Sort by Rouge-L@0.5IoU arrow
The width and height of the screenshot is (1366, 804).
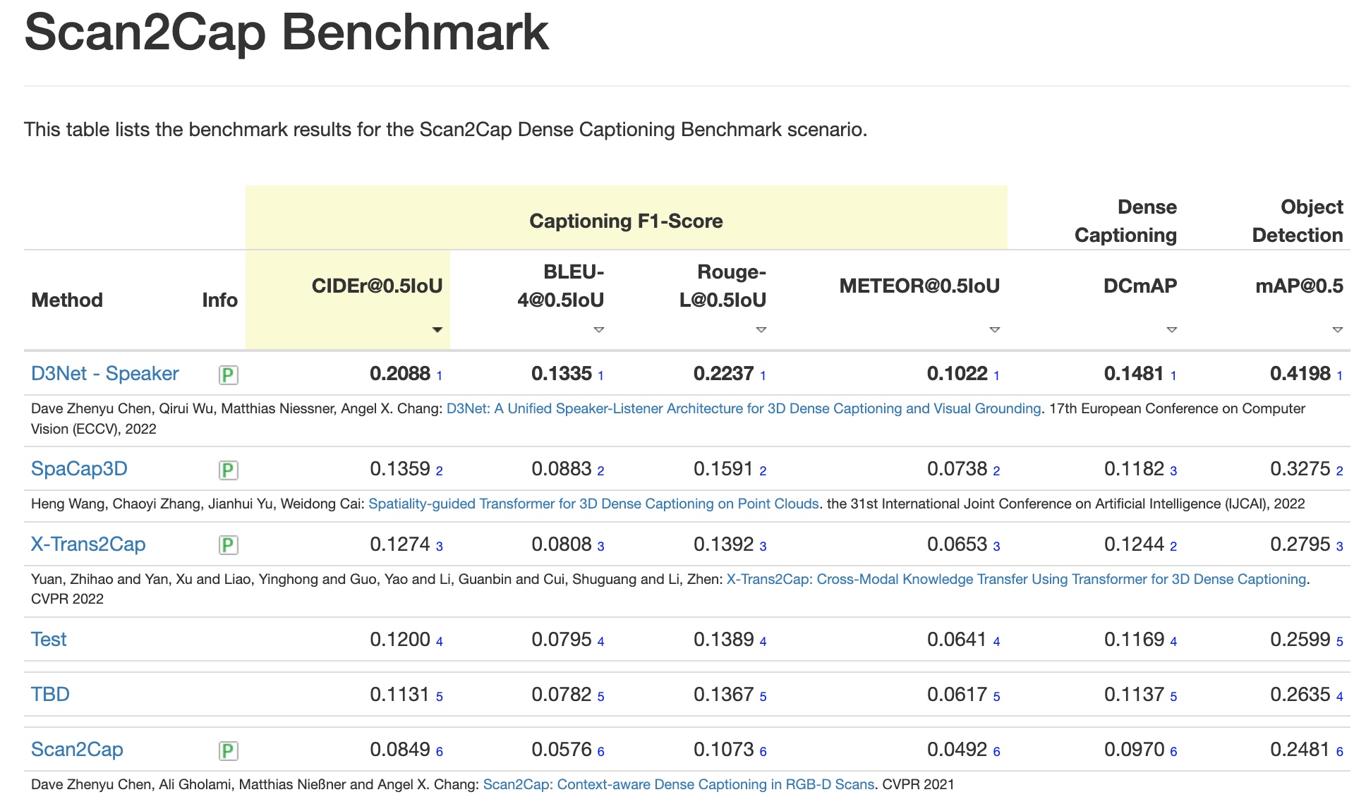(761, 329)
